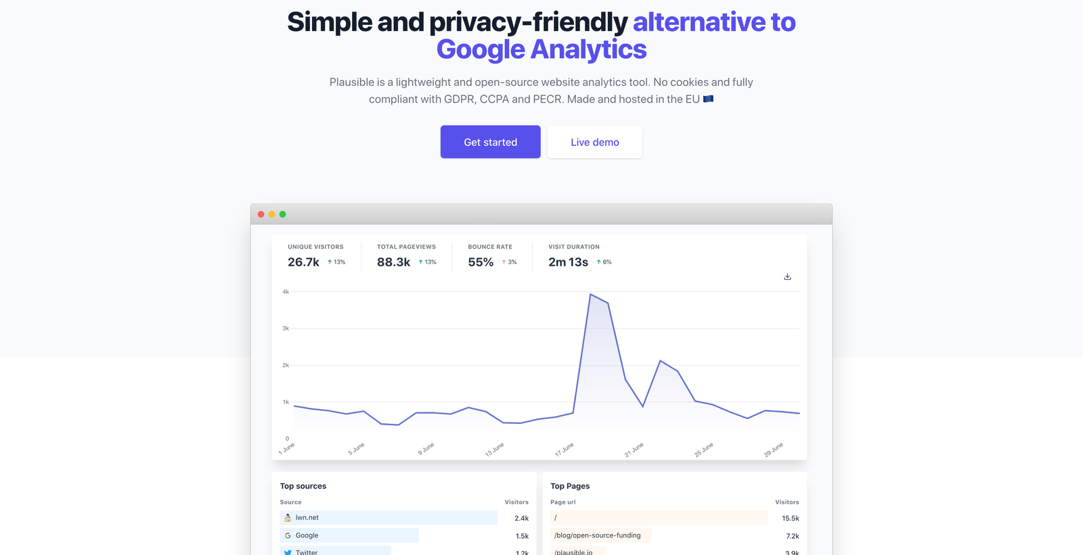Toggle the Bounce Rate metric
Screen dimensions: 1083x555
pos(490,256)
